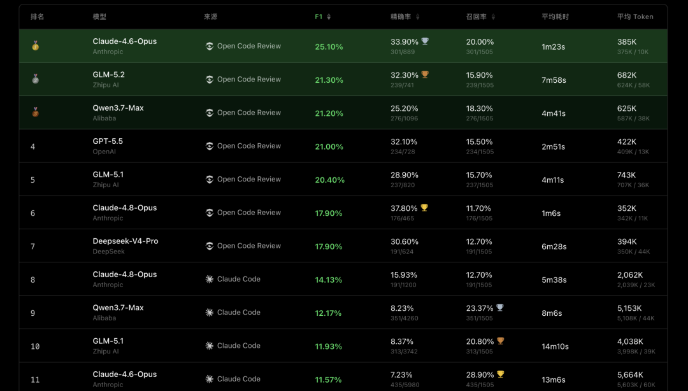This screenshot has height=391, width=688.
Task: Sort by the 召回率 column arrows
Action: (493, 17)
